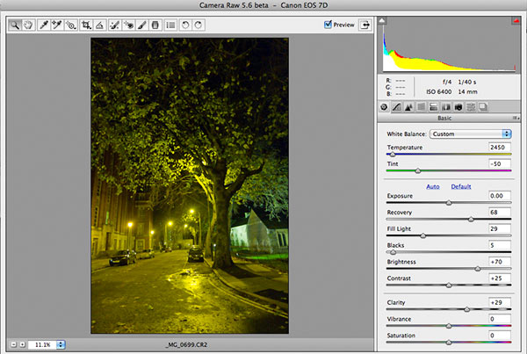Click the Blacks value field 5
This screenshot has height=354, width=527.
pos(500,245)
